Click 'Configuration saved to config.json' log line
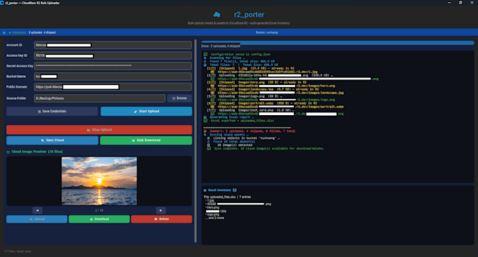Image resolution: width=478 pixels, height=257 pixels. [x=240, y=54]
